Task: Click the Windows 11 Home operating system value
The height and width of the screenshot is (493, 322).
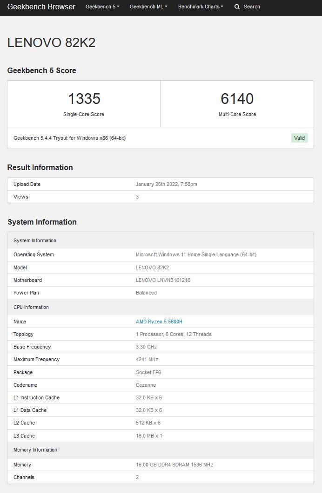Action: [196, 255]
